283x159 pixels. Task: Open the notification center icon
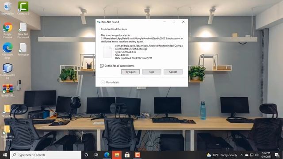pyautogui.click(x=277, y=155)
